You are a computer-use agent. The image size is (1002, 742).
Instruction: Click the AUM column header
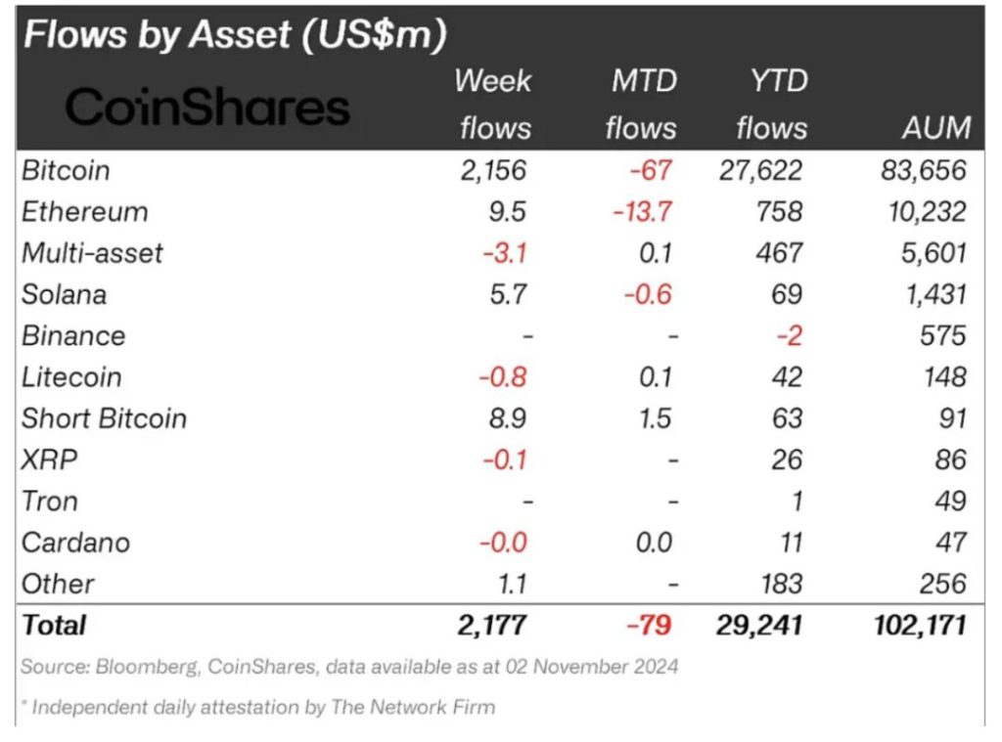pos(937,127)
